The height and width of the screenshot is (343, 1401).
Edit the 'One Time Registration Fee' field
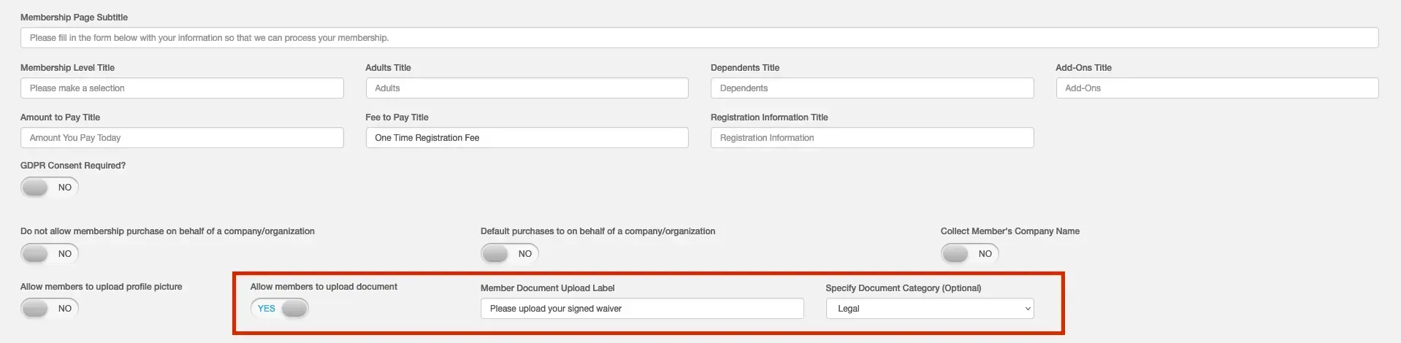527,138
